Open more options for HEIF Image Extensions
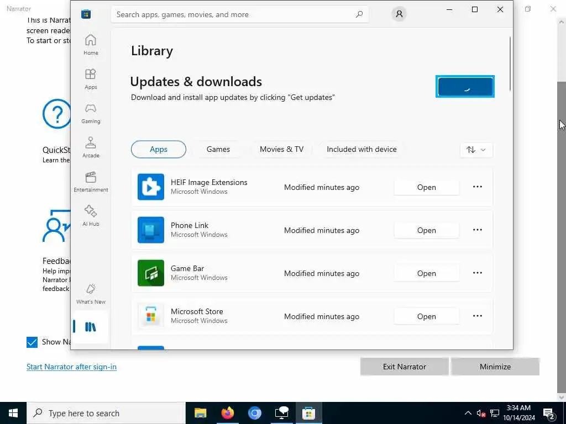Viewport: 566px width, 424px height. pyautogui.click(x=477, y=187)
